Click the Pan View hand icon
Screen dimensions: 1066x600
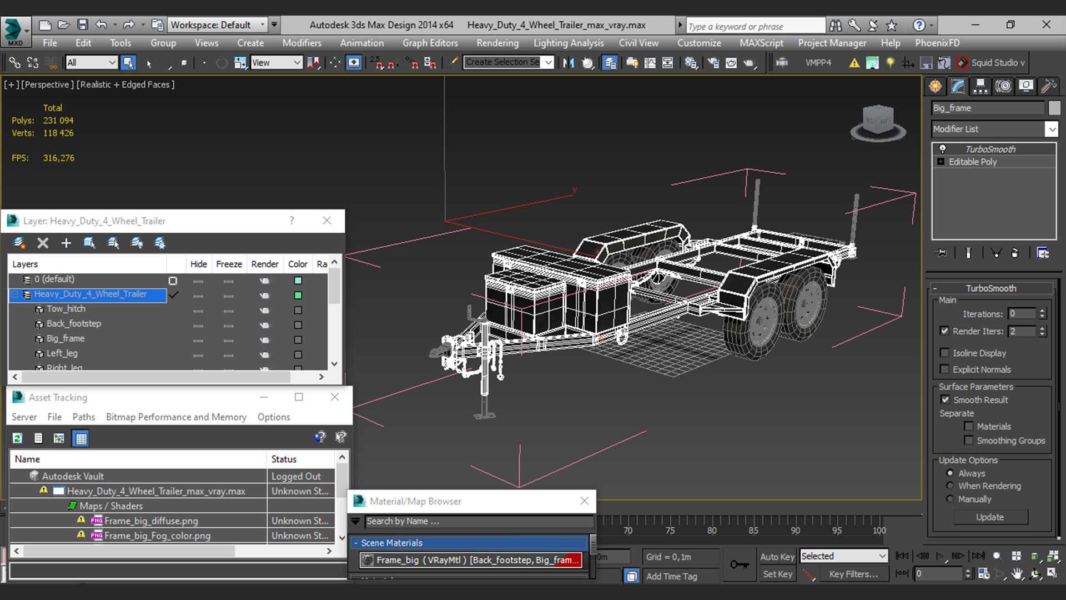pos(1017,574)
